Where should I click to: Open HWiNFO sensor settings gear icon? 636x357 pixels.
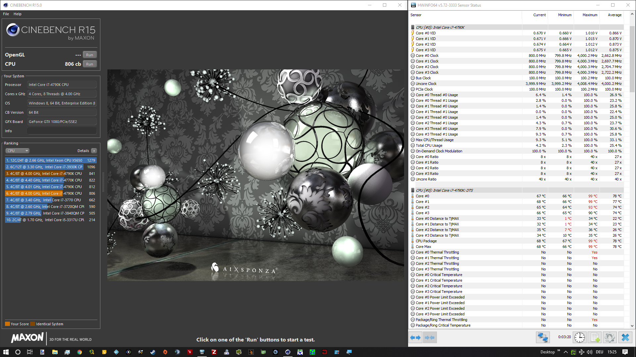click(x=609, y=337)
